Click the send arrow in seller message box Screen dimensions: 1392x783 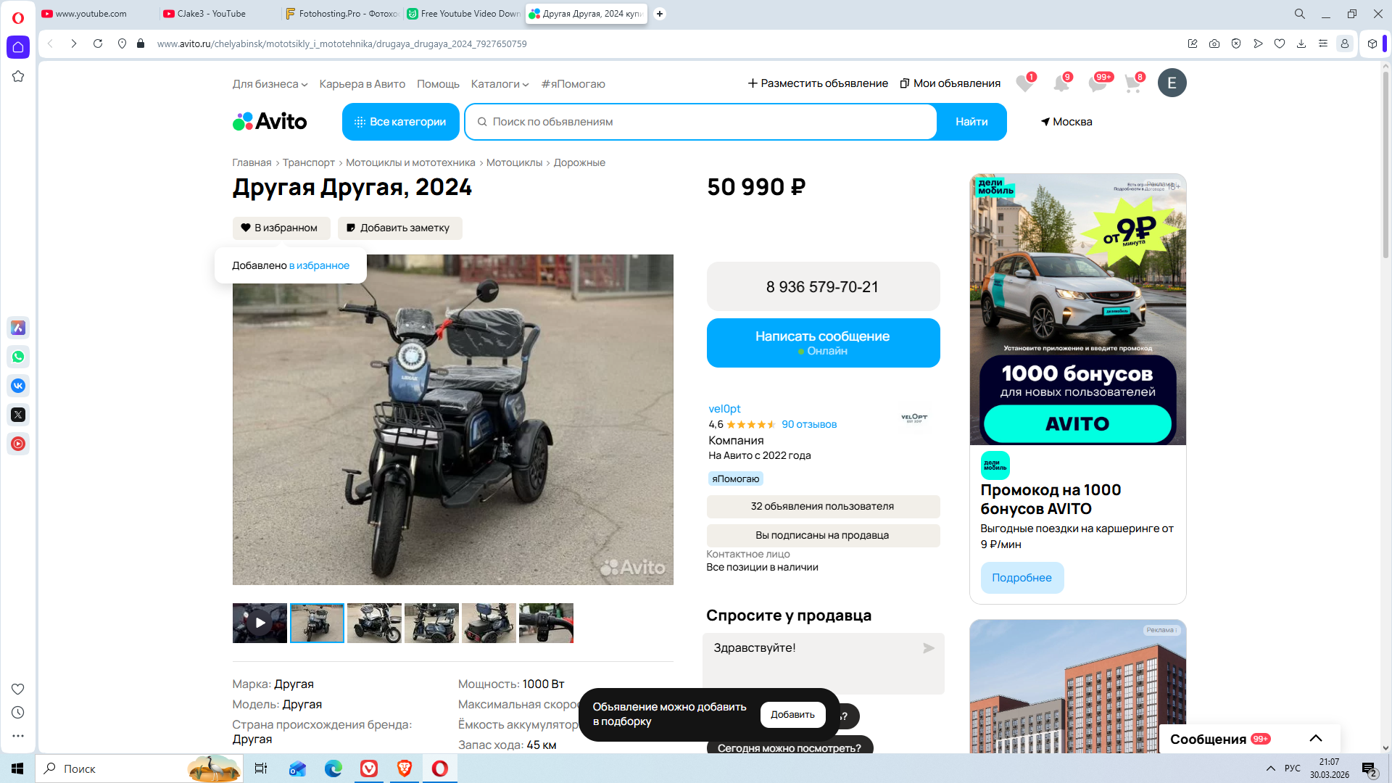click(x=928, y=648)
